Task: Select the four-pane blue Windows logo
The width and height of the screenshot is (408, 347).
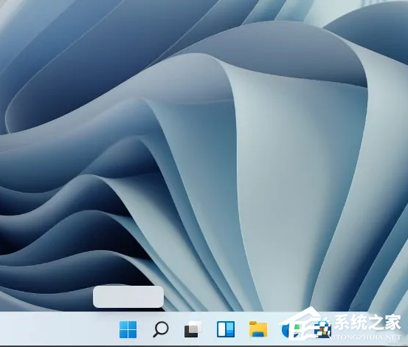Action: (x=128, y=329)
